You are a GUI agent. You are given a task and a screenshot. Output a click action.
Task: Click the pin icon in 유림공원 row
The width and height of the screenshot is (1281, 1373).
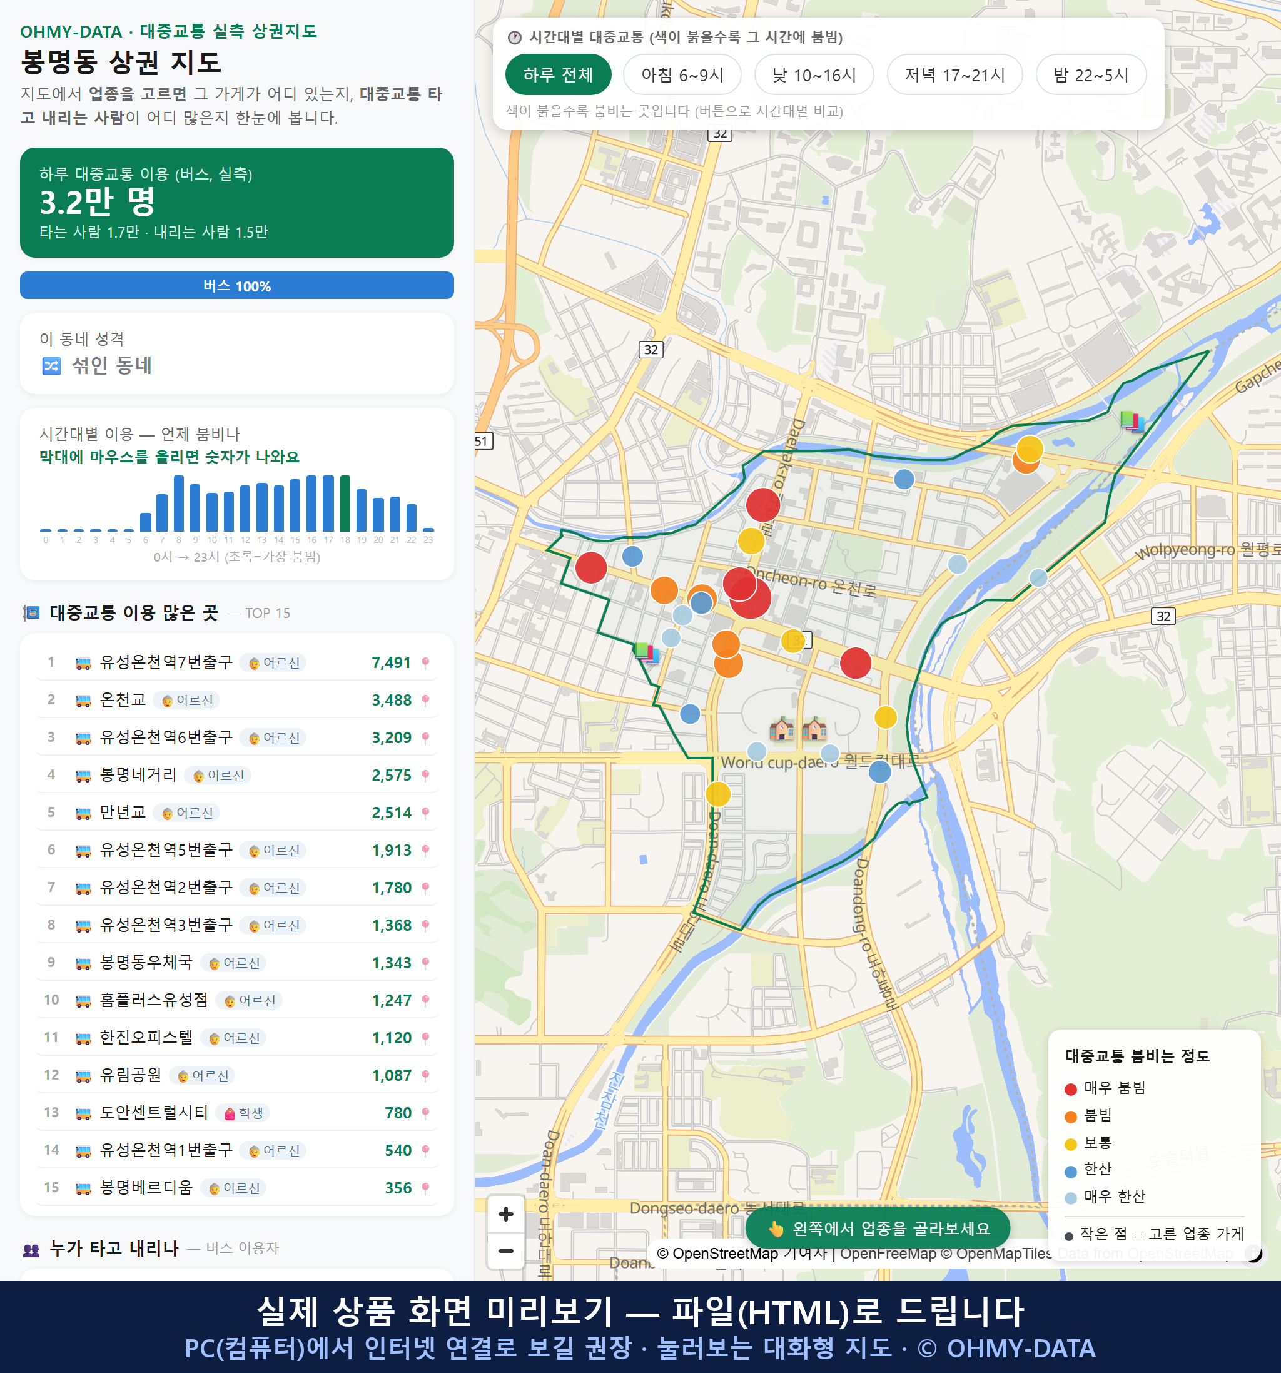tap(425, 1075)
